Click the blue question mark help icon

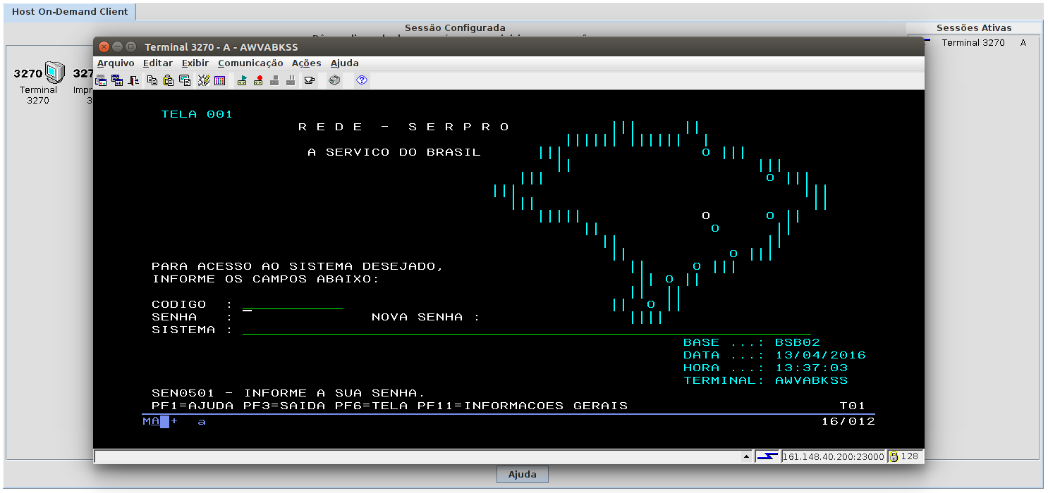tap(362, 80)
